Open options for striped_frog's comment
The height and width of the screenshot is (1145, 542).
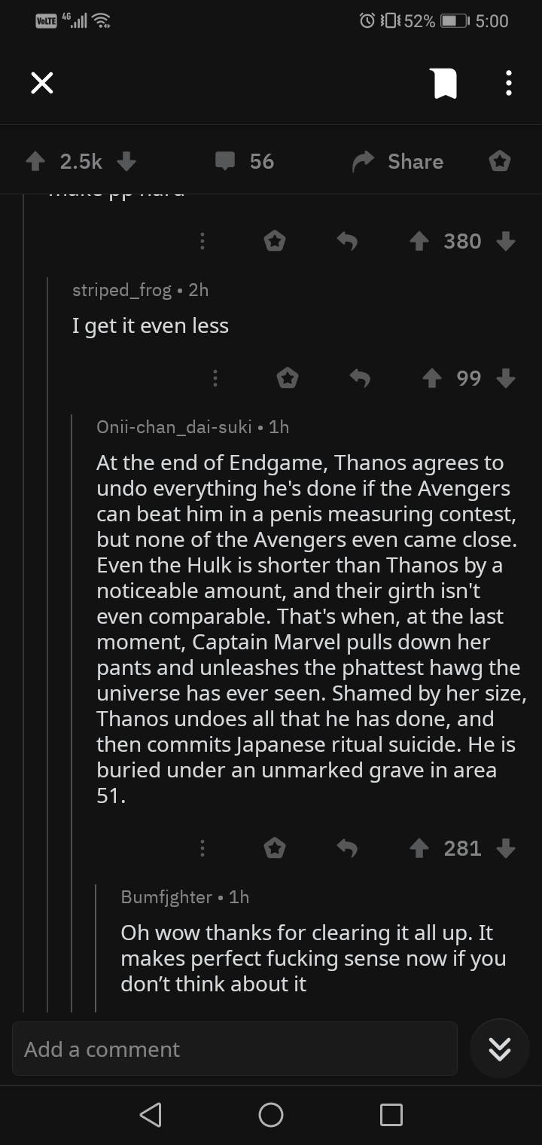pos(215,378)
